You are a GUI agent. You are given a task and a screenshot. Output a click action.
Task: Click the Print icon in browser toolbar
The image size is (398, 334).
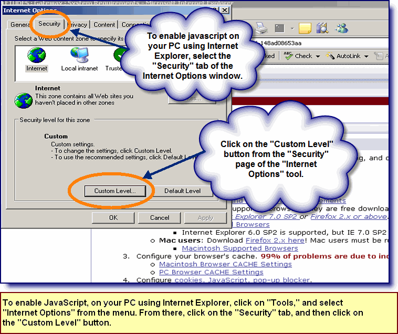click(x=261, y=28)
